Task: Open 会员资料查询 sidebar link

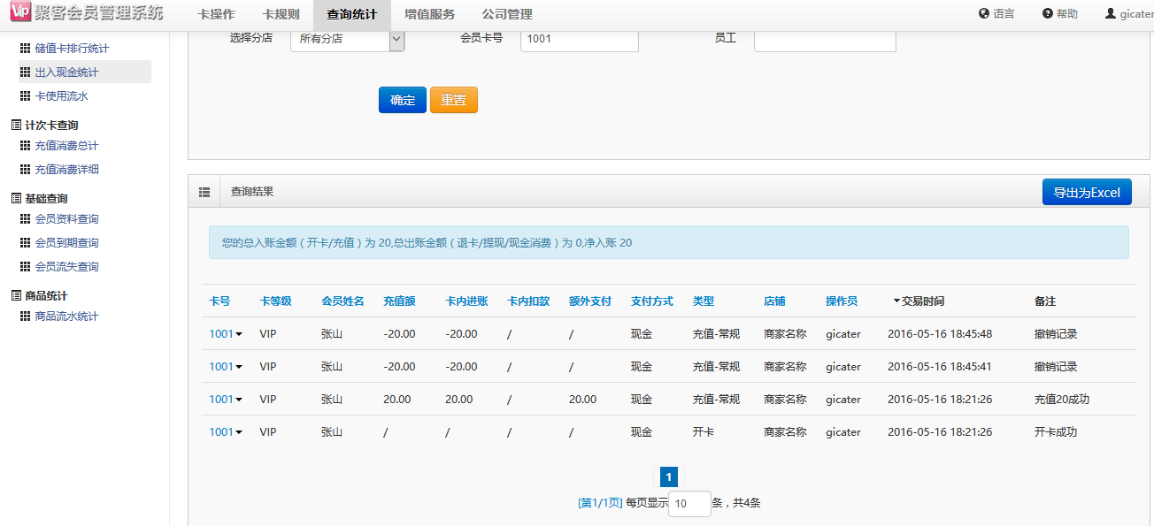Action: [66, 219]
